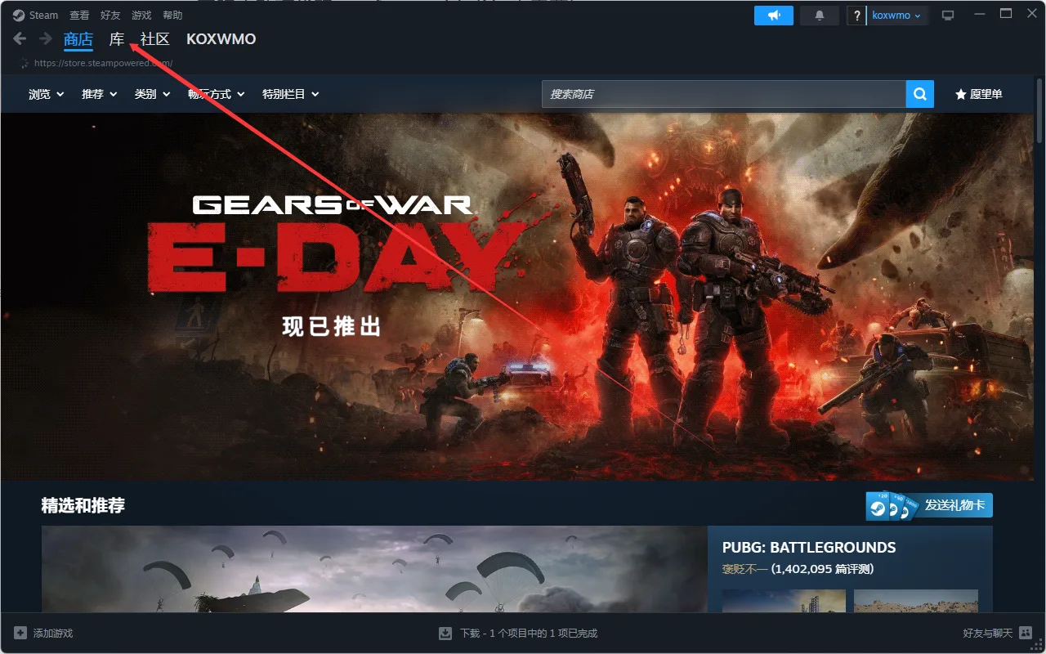1046x654 pixels.
Task: Open the 查看 menu
Action: [79, 16]
